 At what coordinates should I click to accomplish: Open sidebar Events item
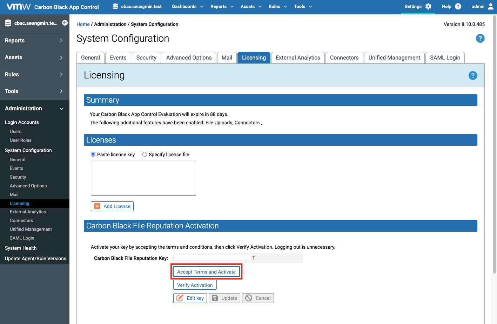point(16,168)
